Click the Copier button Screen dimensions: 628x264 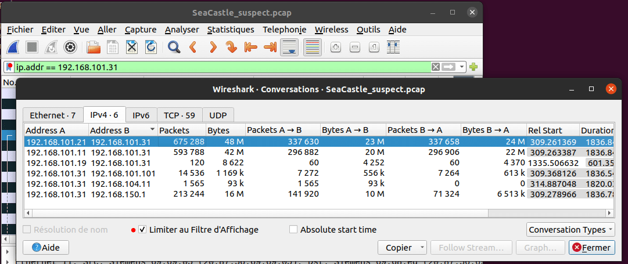[402, 248]
